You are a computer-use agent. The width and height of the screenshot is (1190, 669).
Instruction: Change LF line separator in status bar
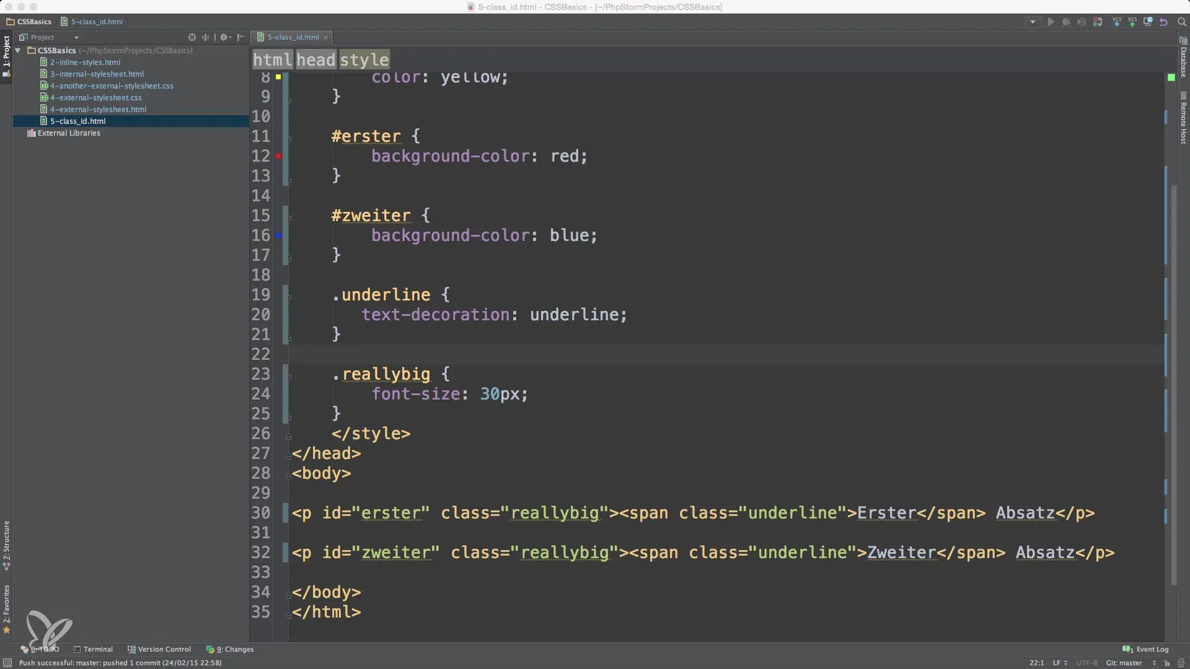coord(1059,663)
